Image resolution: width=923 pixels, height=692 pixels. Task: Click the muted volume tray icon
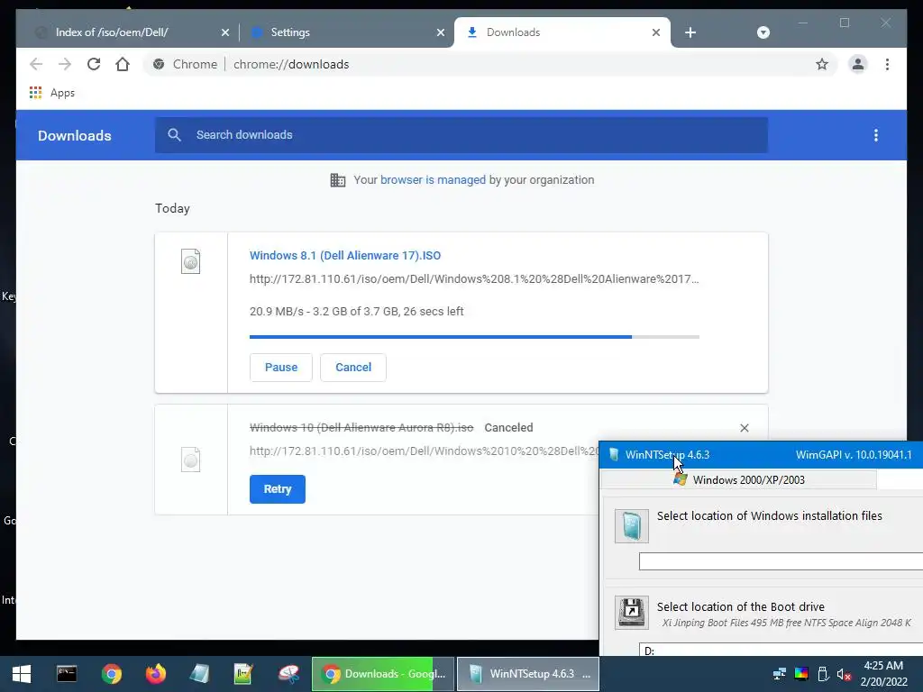coord(844,674)
